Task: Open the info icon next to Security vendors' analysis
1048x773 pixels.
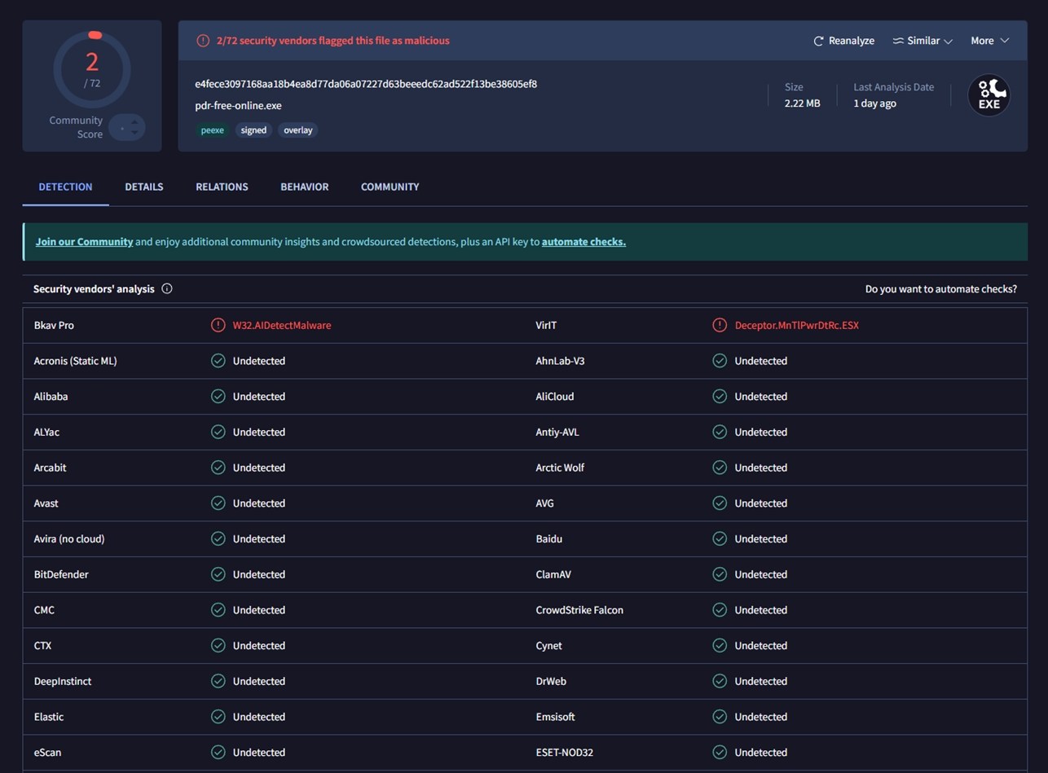Action: pyautogui.click(x=168, y=288)
